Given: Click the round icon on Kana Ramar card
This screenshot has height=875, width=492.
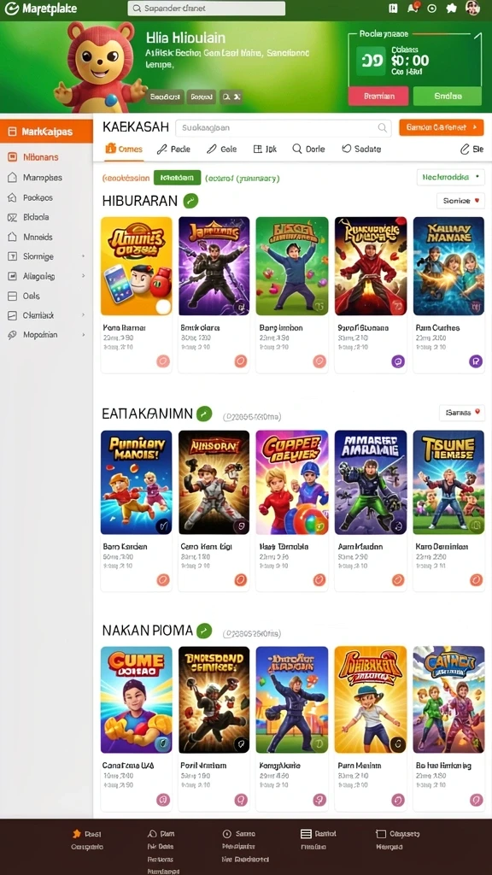Looking at the screenshot, I should pyautogui.click(x=163, y=361).
